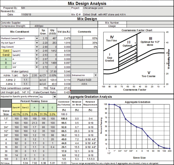Click the Date field '11/06/19'
This screenshot has height=165, width=174.
(46, 15)
